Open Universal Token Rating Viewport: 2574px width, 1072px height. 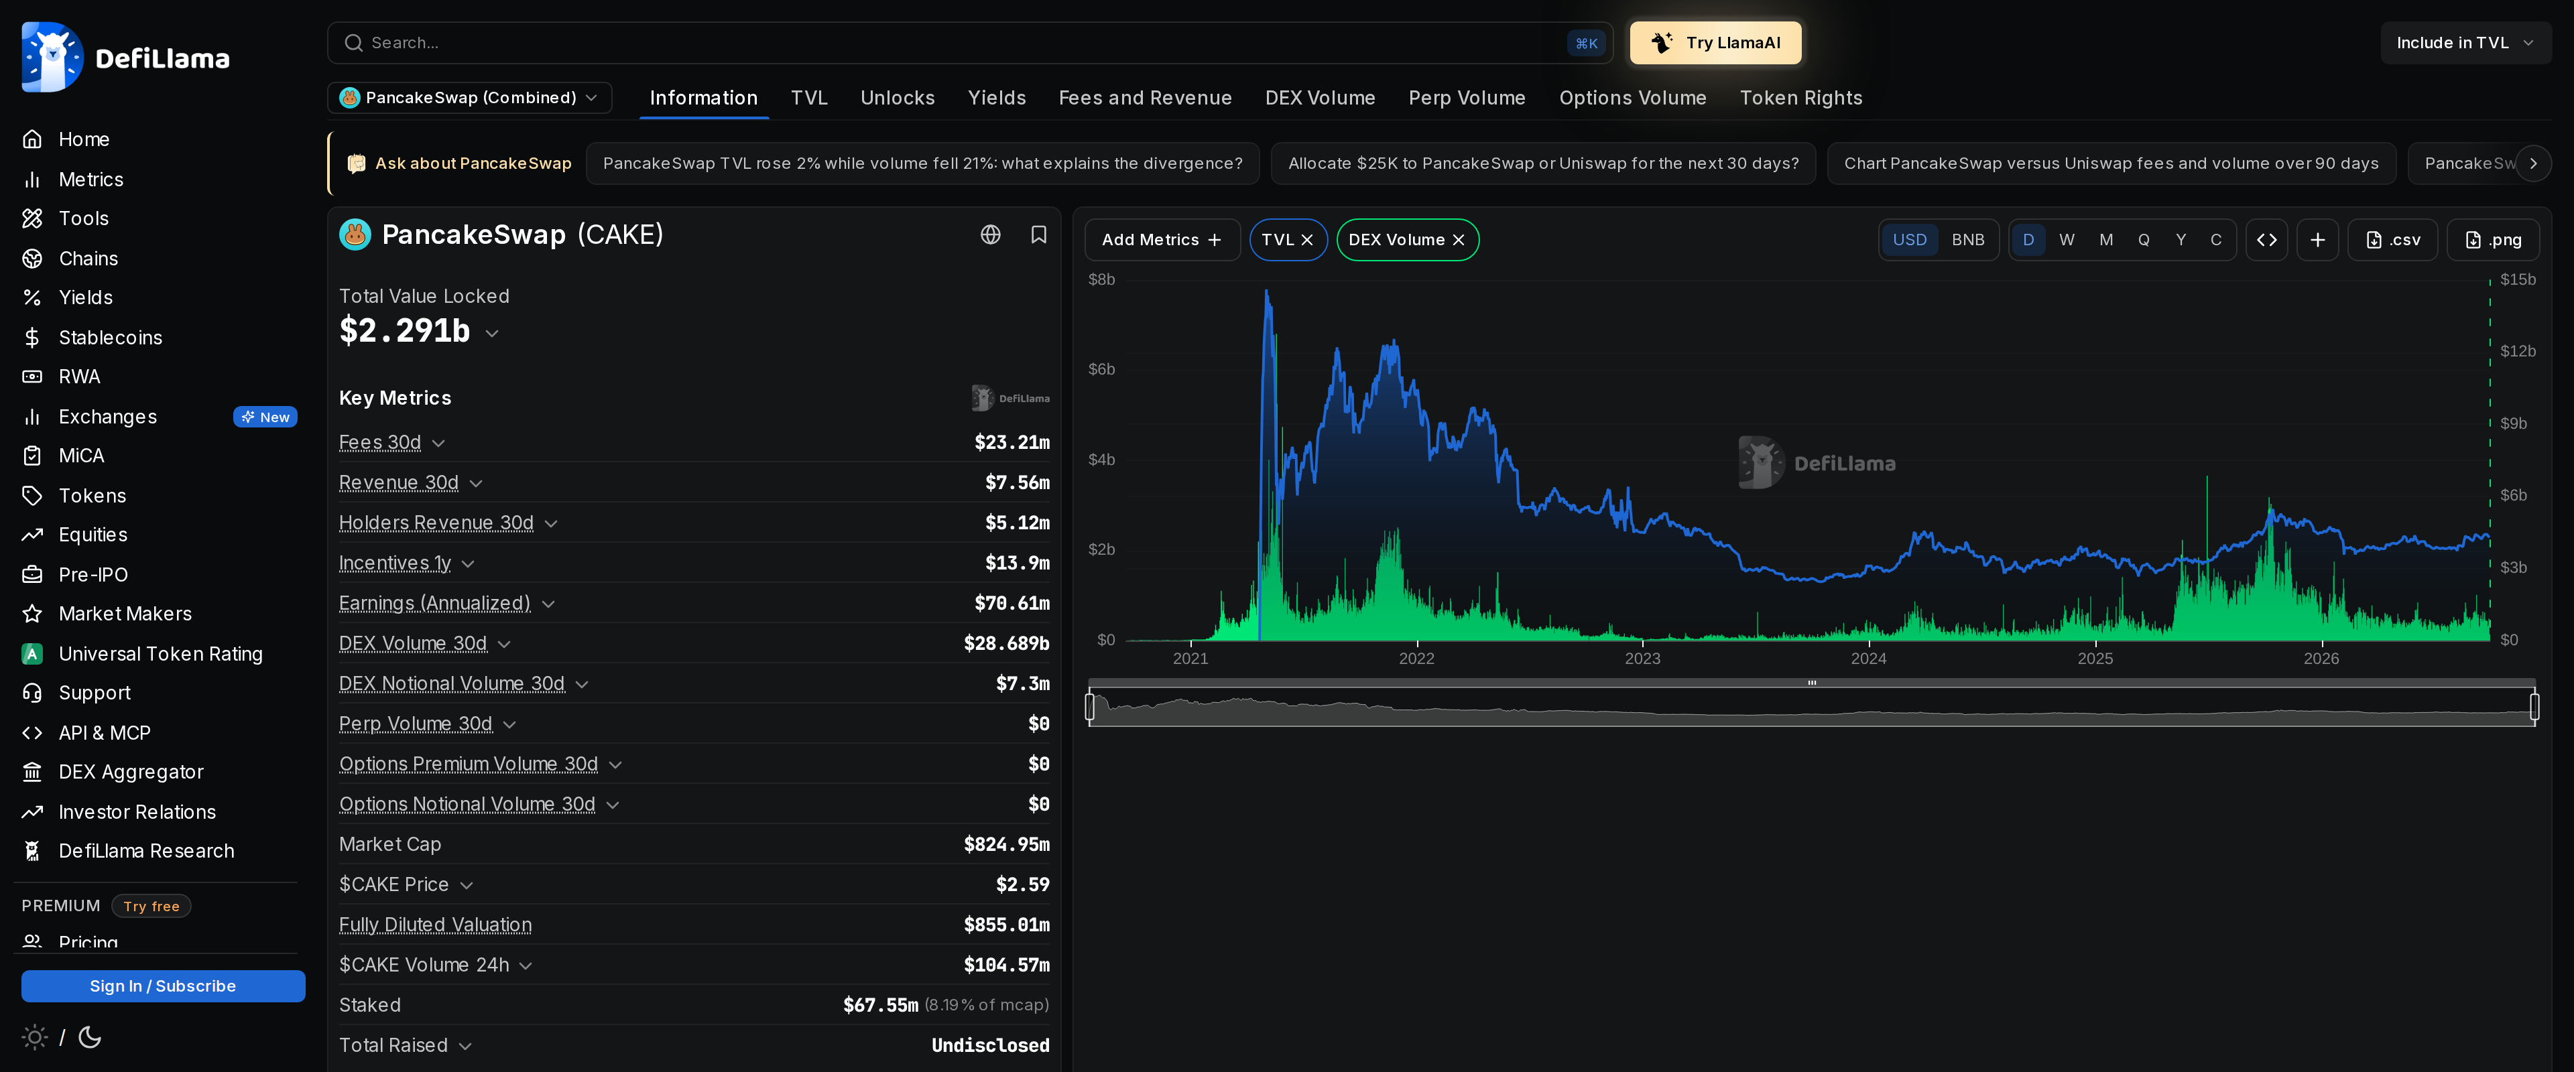tap(160, 653)
